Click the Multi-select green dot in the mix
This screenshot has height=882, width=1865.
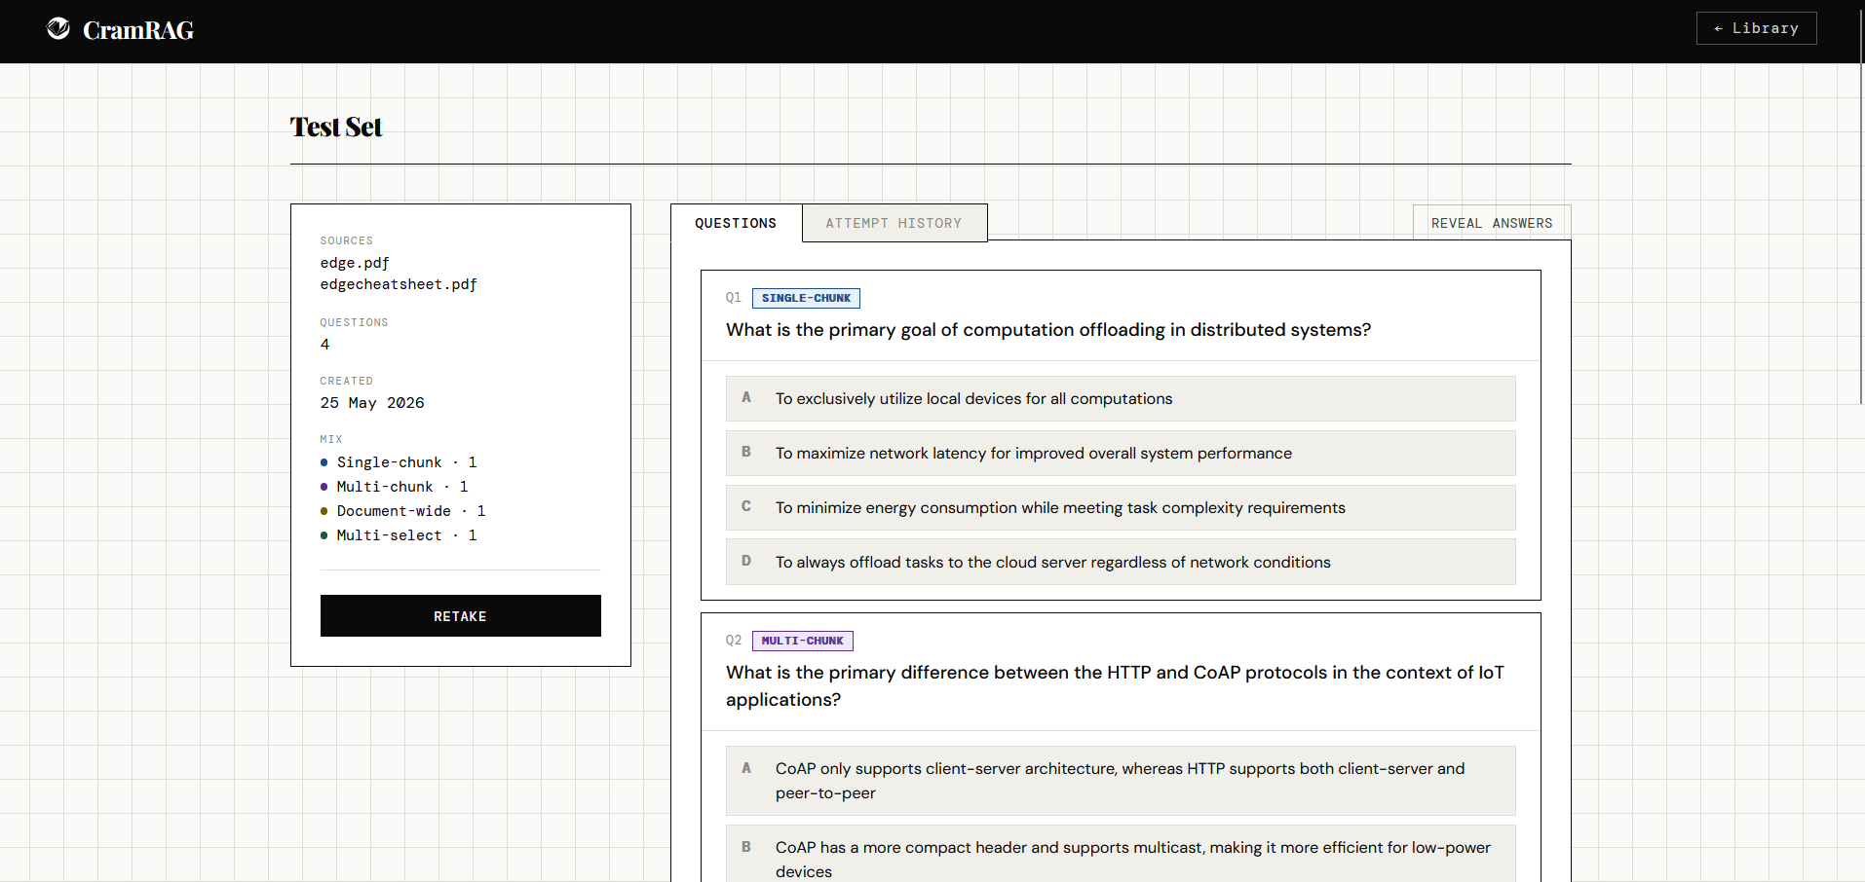[x=324, y=535]
